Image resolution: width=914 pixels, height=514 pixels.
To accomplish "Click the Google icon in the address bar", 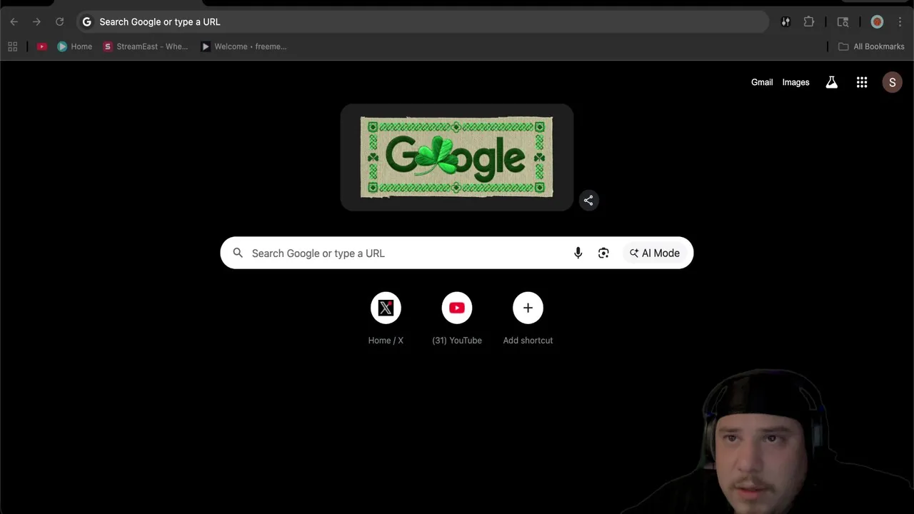I will (86, 22).
